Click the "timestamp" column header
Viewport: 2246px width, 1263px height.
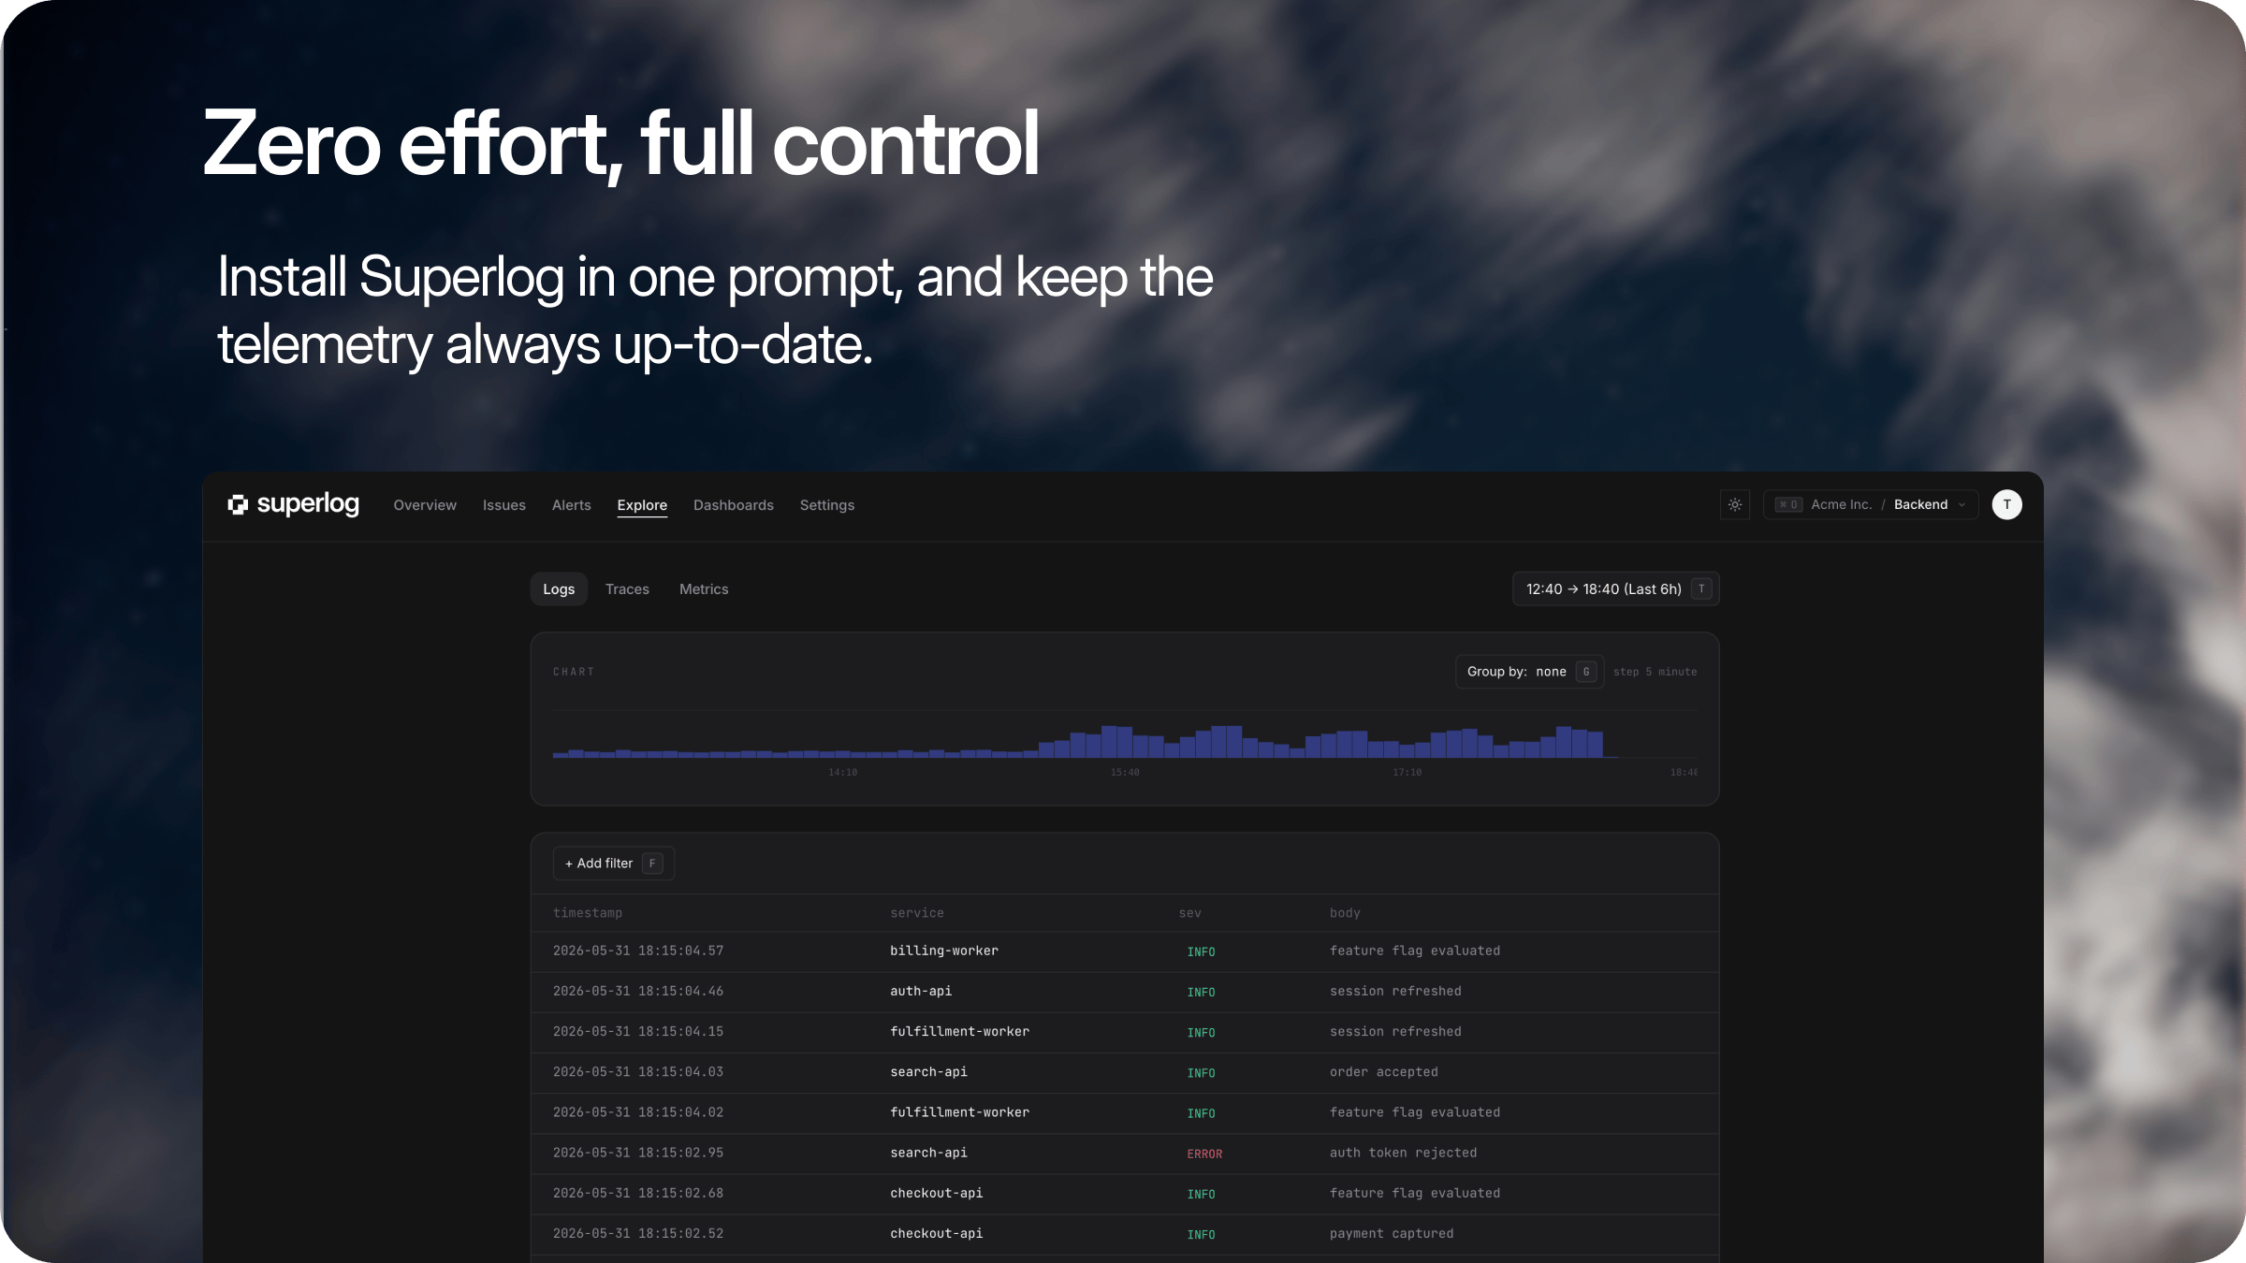click(588, 913)
